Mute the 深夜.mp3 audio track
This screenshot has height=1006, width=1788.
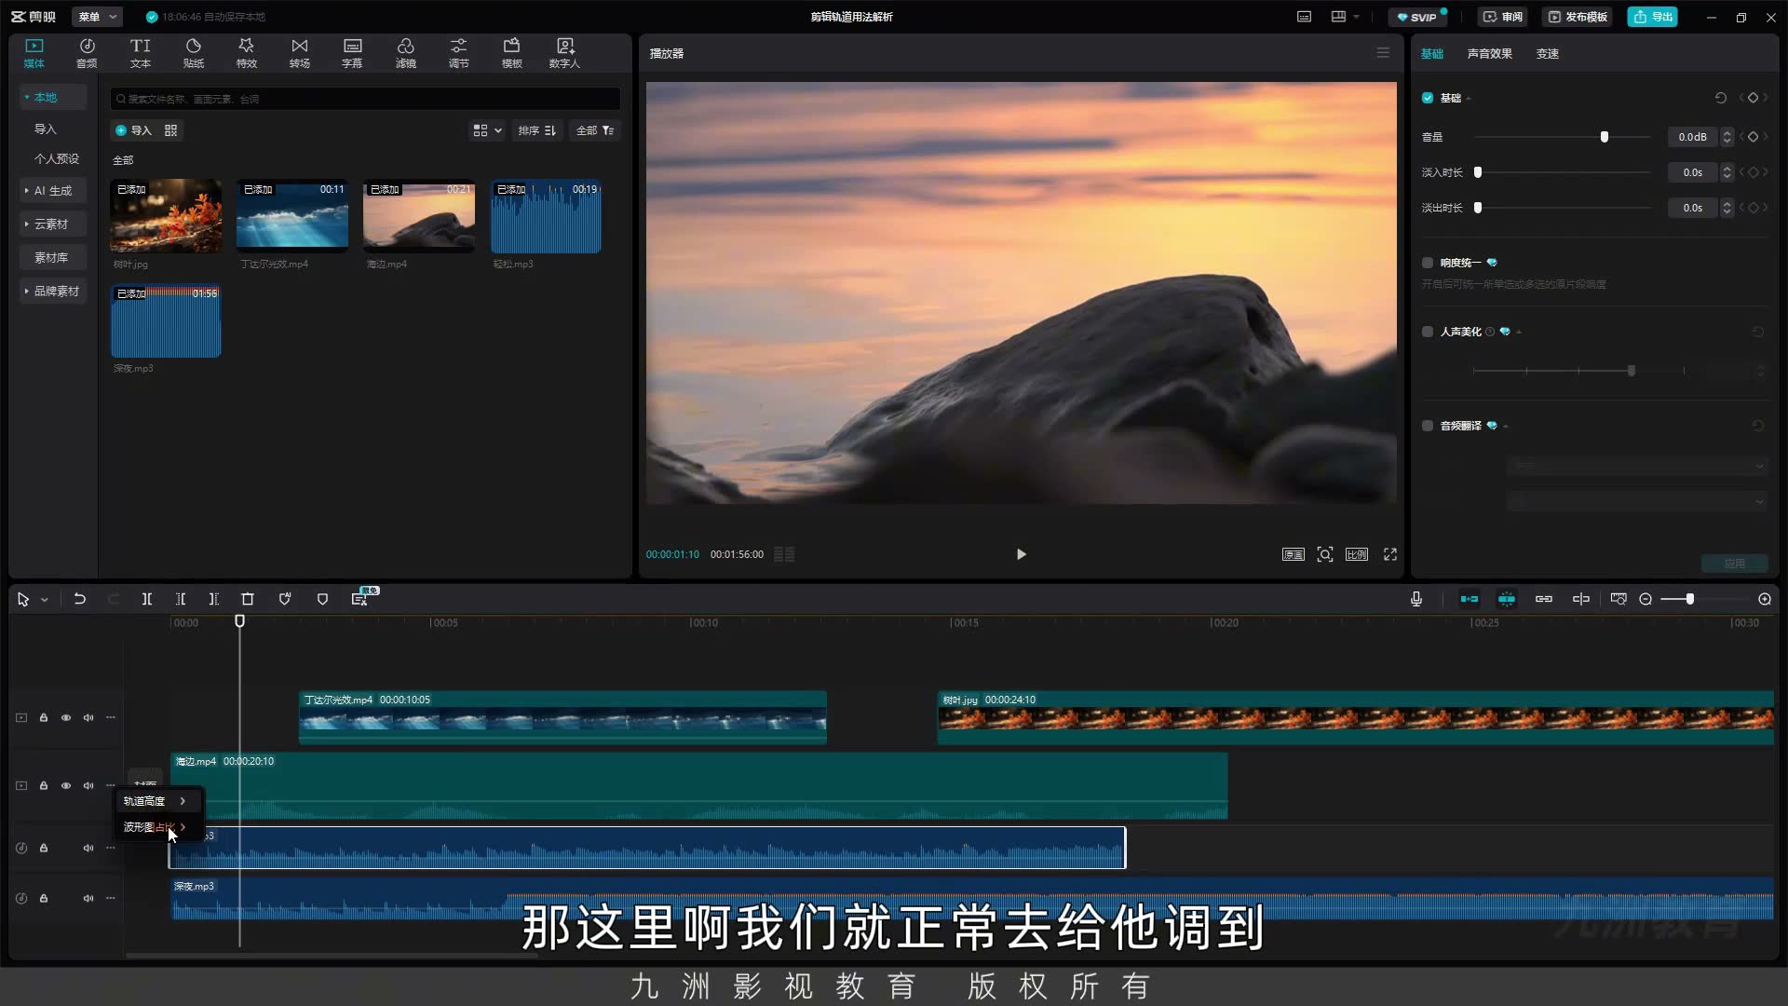click(88, 898)
